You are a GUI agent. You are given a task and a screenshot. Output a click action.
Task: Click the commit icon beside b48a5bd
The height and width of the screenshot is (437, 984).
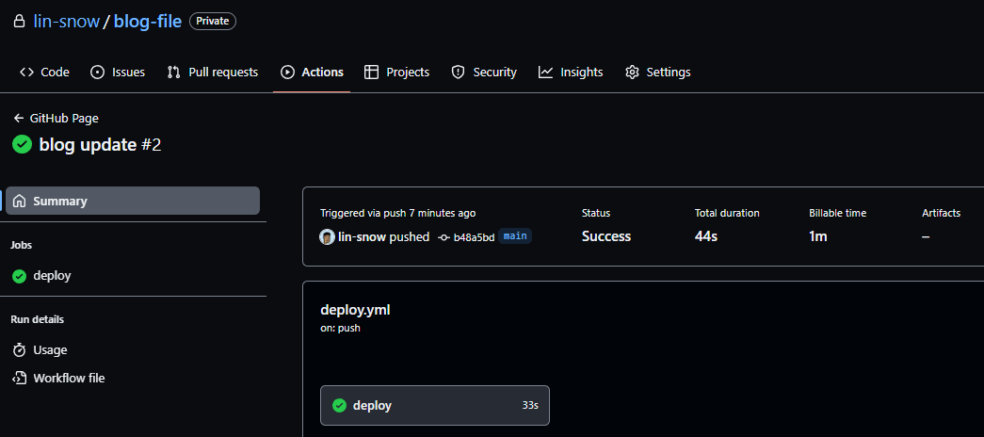444,237
